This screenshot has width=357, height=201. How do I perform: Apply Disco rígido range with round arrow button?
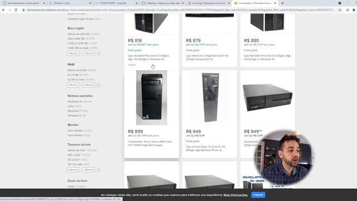click(x=99, y=54)
